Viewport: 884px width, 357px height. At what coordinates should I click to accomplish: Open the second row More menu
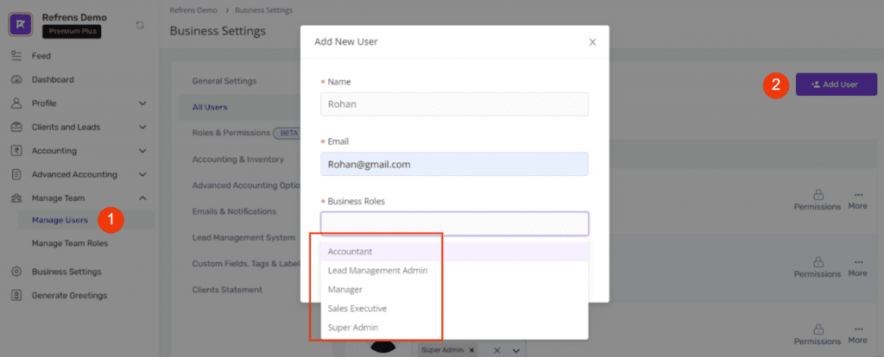coord(857,267)
